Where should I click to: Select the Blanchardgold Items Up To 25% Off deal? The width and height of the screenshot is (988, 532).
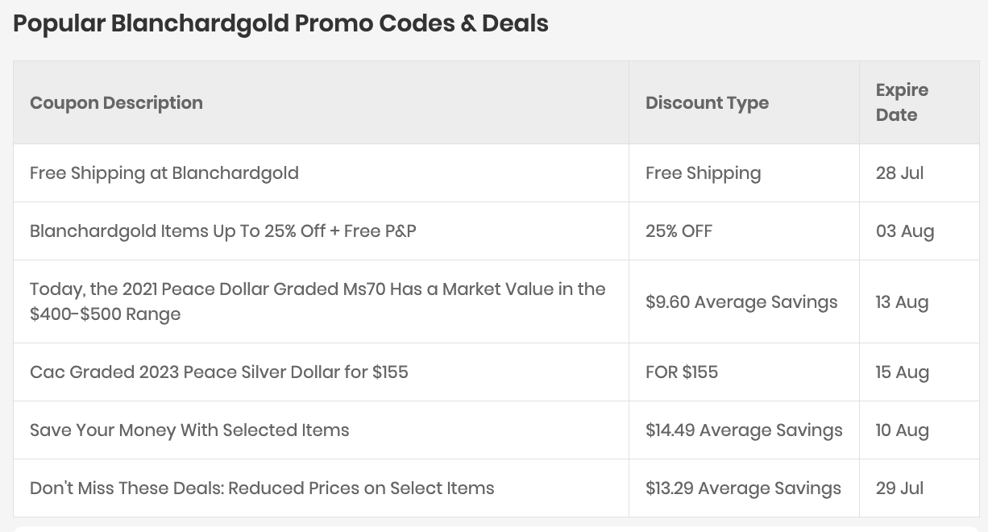point(222,231)
